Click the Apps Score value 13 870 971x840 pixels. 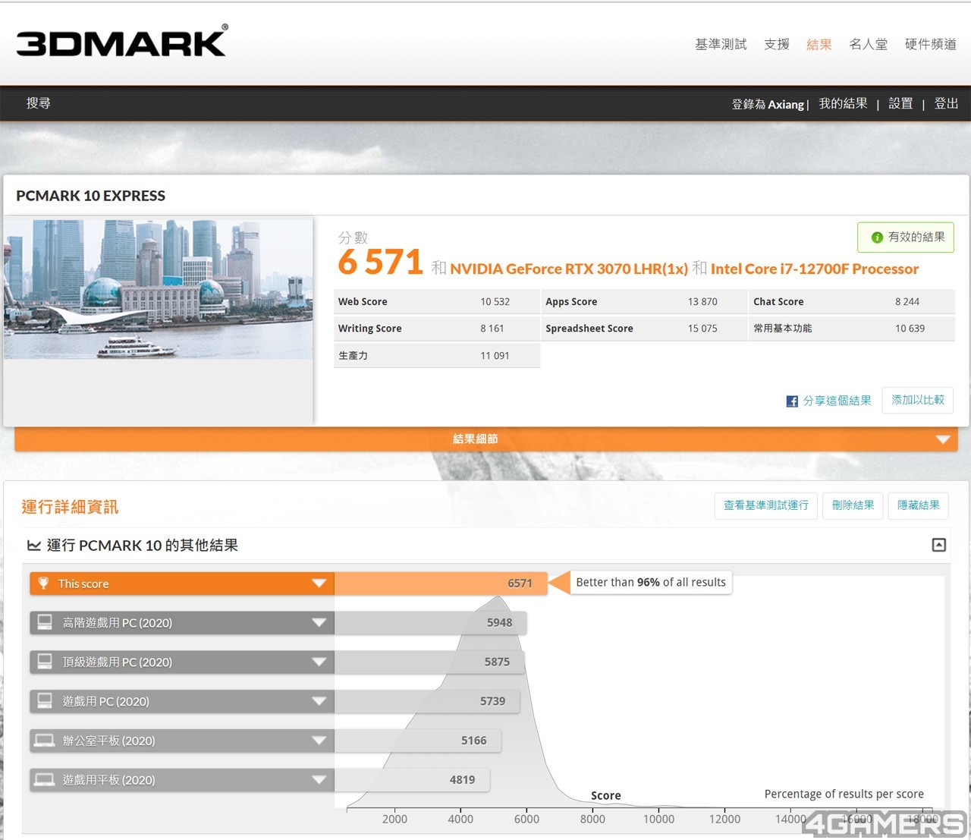click(702, 302)
